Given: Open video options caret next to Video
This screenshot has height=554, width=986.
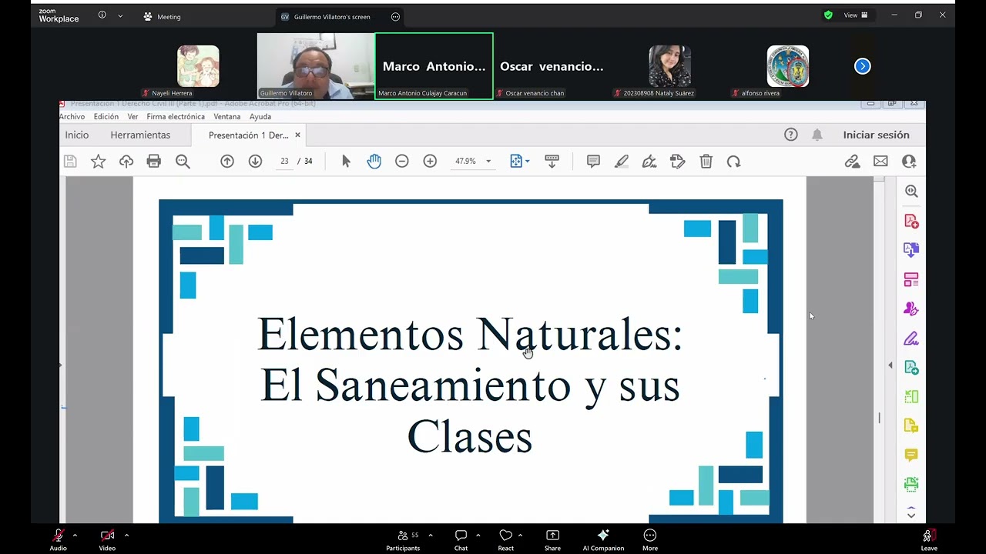Looking at the screenshot, I should (x=126, y=535).
